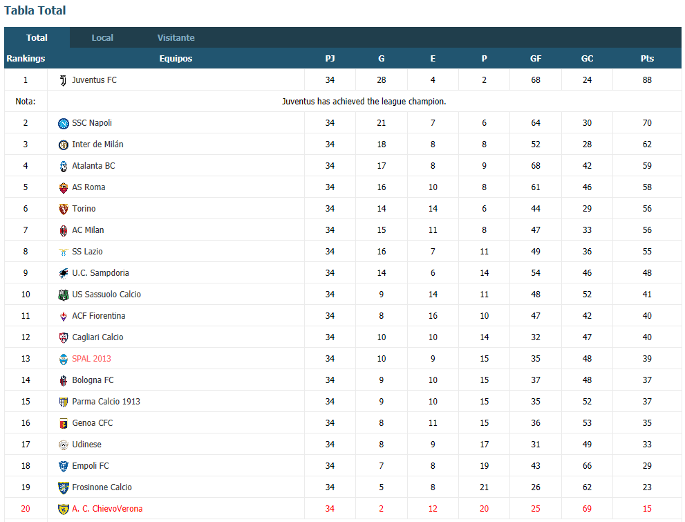Open the A. C. ChievoVerona team link
Viewport: 685px width, 522px height.
pos(107,508)
